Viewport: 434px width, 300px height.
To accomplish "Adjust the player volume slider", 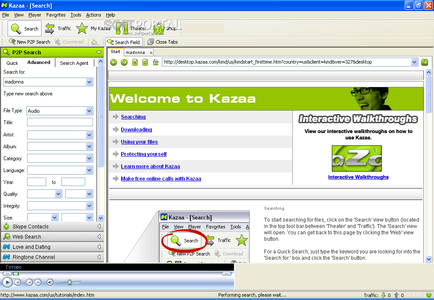I will point(70,282).
